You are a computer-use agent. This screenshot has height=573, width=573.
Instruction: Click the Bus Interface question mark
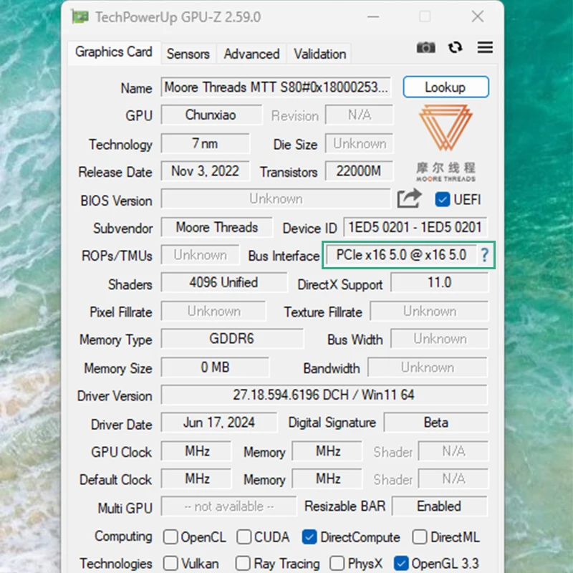(485, 255)
